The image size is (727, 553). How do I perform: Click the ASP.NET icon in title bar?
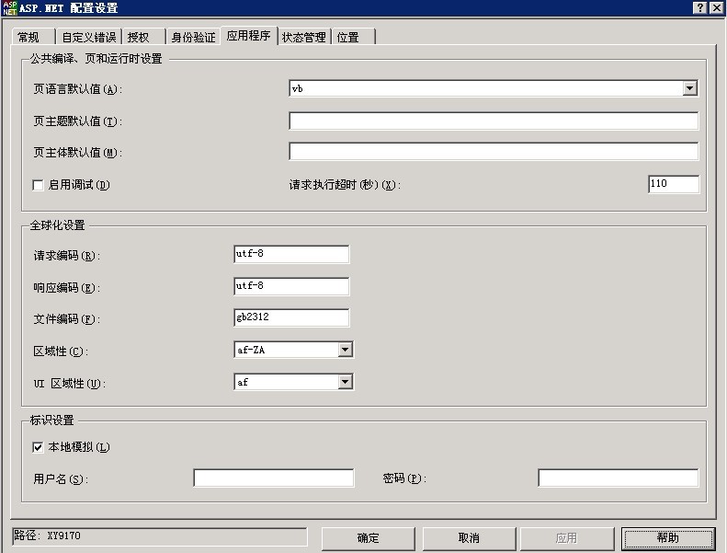[x=9, y=8]
